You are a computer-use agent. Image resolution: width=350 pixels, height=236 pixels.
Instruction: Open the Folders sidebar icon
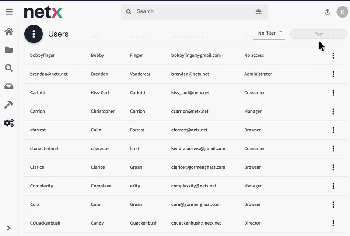pos(9,50)
